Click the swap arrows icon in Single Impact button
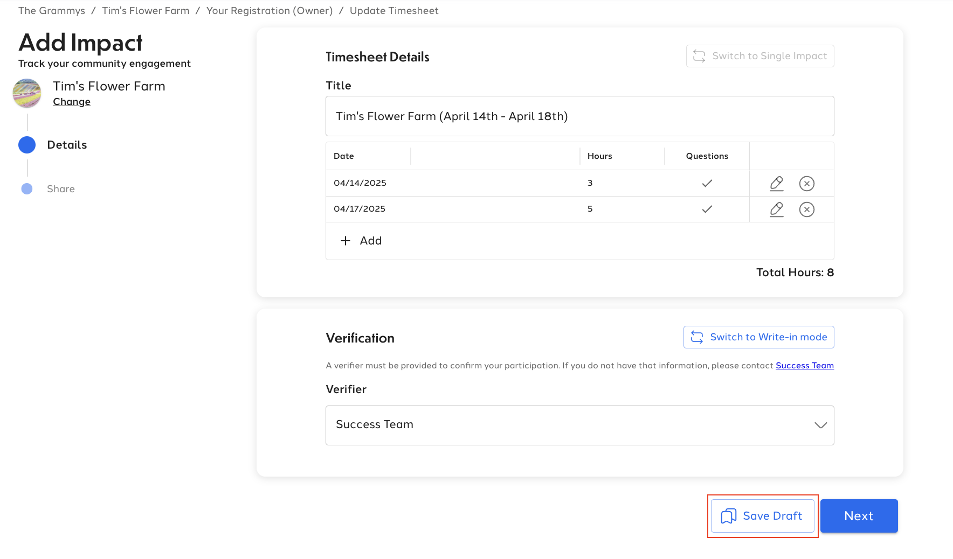 pyautogui.click(x=699, y=56)
